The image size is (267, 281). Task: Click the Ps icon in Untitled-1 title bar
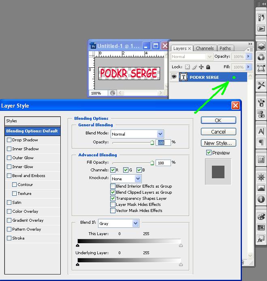(x=93, y=46)
